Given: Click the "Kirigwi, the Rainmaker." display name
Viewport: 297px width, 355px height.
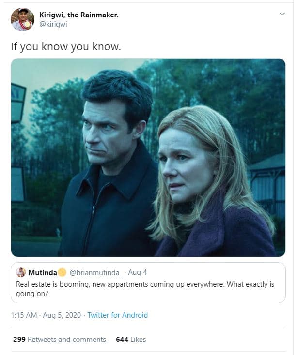Looking at the screenshot, I should (x=78, y=15).
